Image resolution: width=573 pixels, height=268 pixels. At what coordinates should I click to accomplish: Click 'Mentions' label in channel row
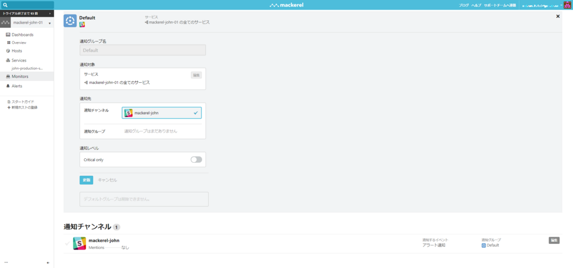pos(96,247)
